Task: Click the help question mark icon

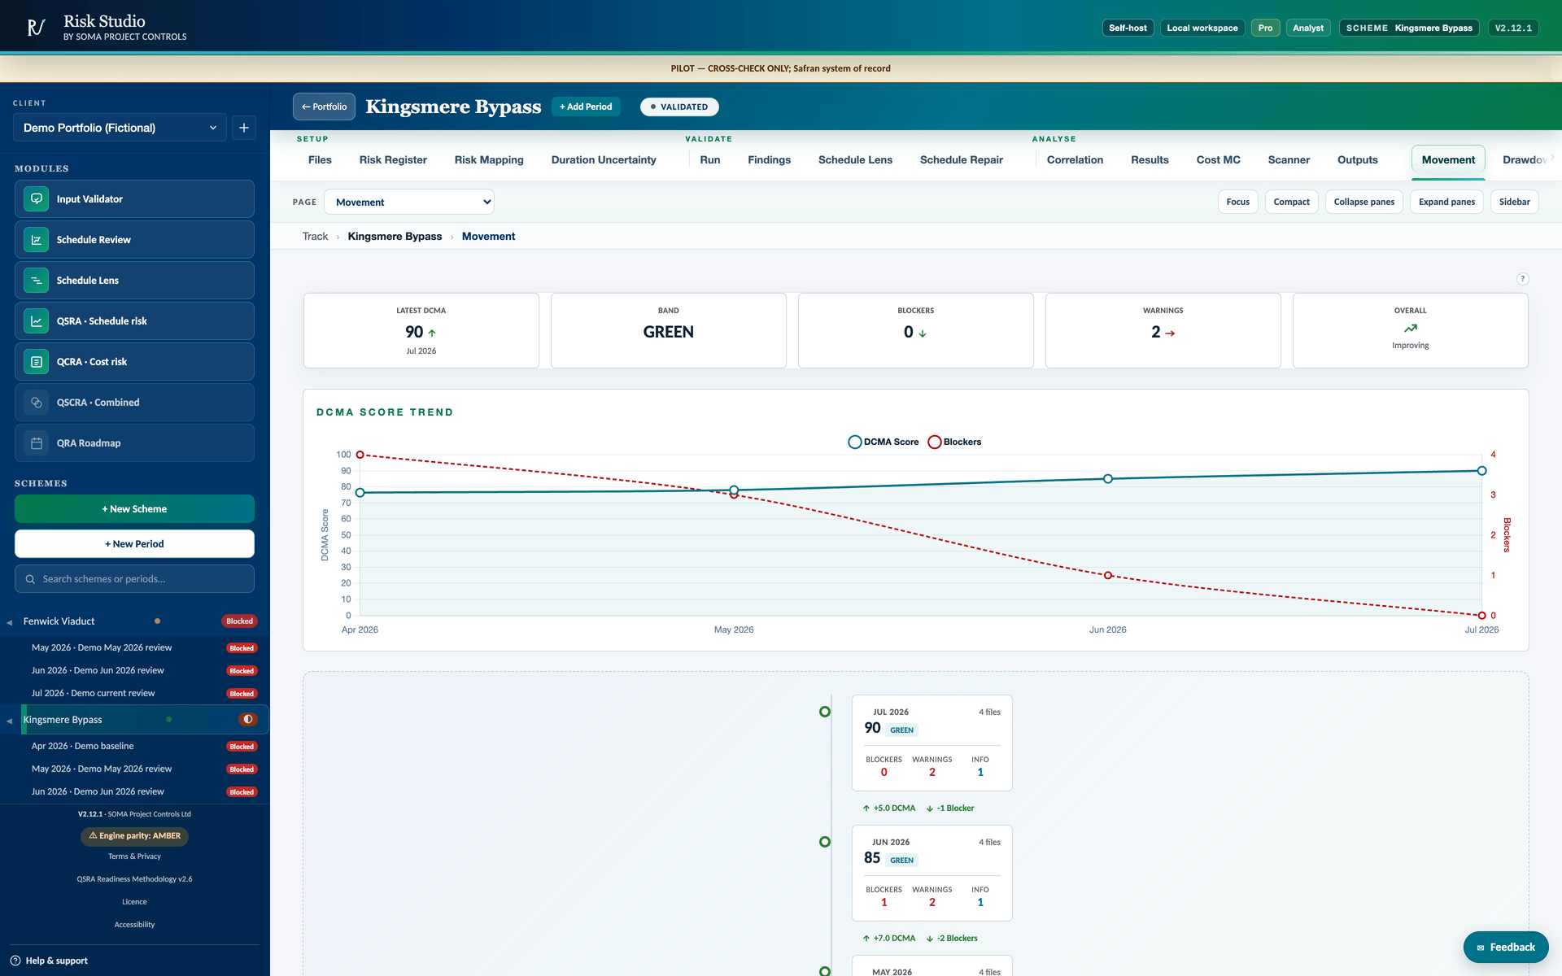Action: (1522, 279)
